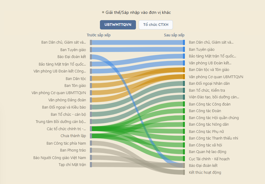Click the Báo Đại đoàn kết source node

(x=91, y=57)
